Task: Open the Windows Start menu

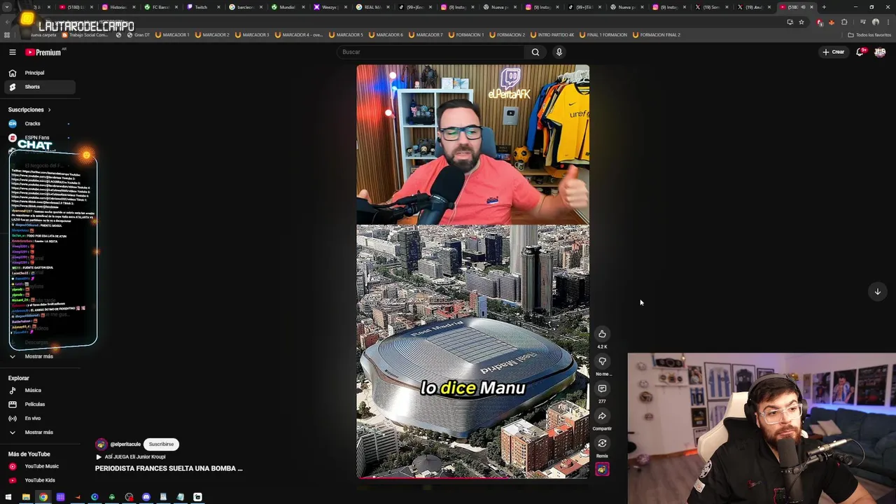Action: 8,497
